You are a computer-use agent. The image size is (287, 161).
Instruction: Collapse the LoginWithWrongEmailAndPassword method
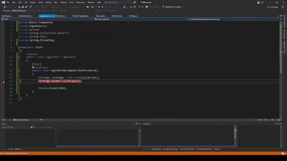(x=19, y=71)
